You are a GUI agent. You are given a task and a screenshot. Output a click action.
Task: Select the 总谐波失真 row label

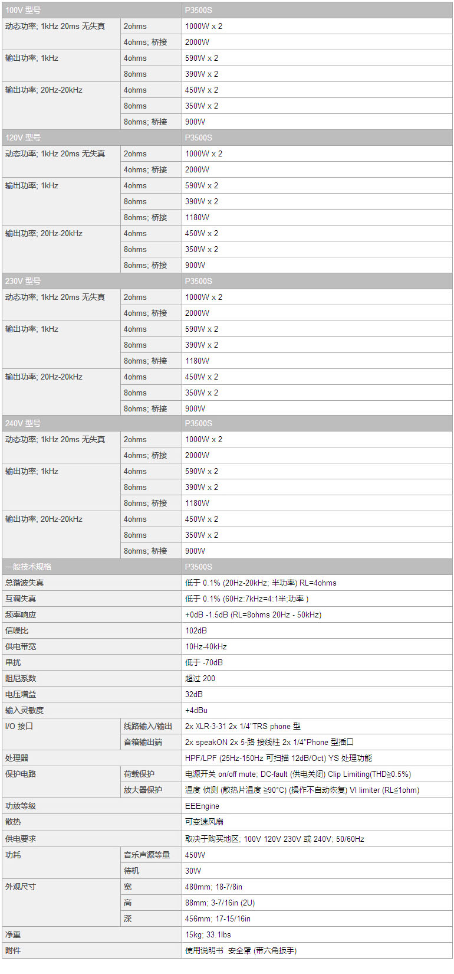[x=24, y=583]
